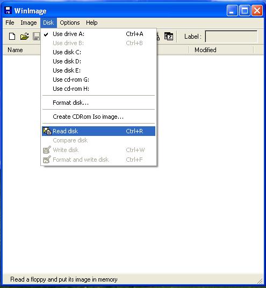Click the status bar help text
The image size is (266, 288).
pyautogui.click(x=64, y=279)
